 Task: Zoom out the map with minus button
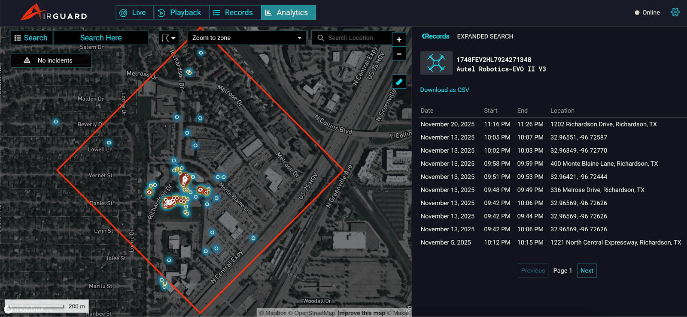click(399, 54)
